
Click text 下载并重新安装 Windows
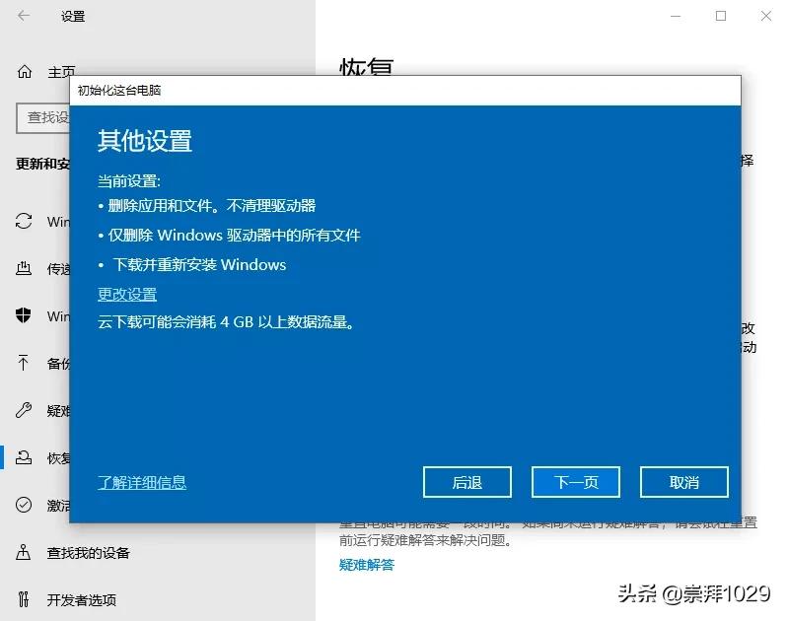[x=200, y=265]
